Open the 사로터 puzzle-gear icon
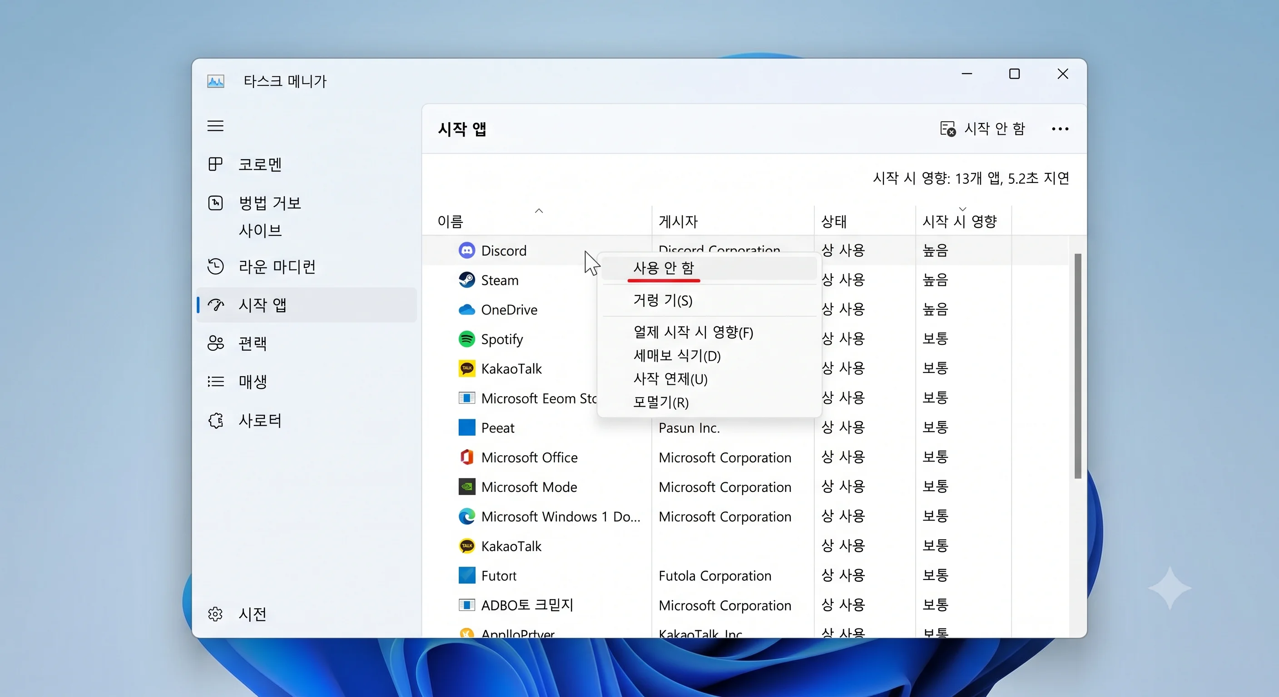This screenshot has height=697, width=1279. tap(215, 420)
